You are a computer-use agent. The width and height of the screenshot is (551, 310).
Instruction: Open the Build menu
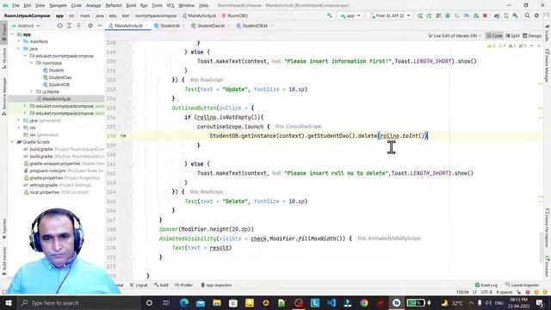[131, 5]
